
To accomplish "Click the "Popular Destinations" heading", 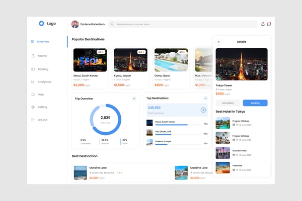I will tap(88, 39).
